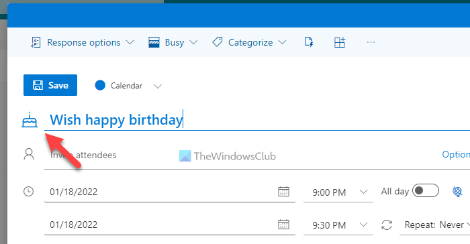470x244 pixels.
Task: Toggle the All day switch
Action: (425, 190)
